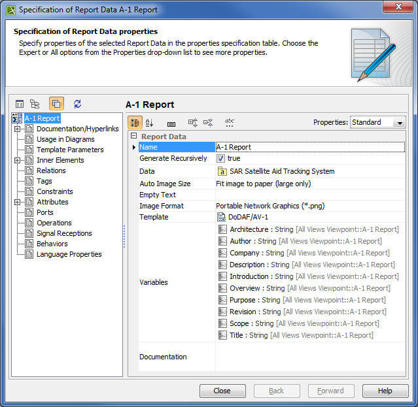Select Ports tree item

click(x=45, y=212)
